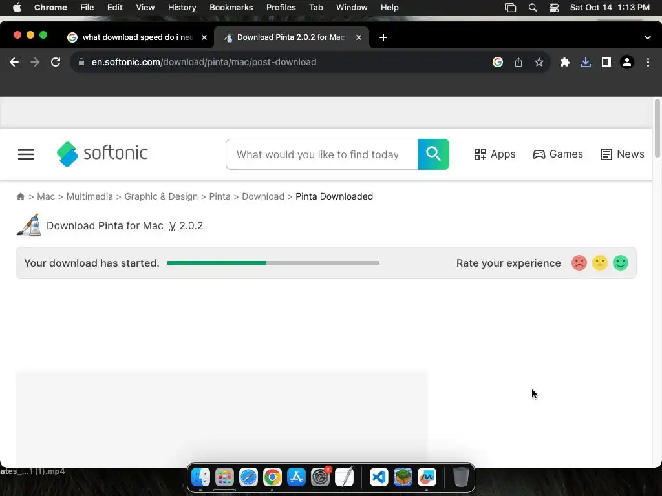
Task: Open the Chrome extensions puzzle icon
Action: [564, 62]
